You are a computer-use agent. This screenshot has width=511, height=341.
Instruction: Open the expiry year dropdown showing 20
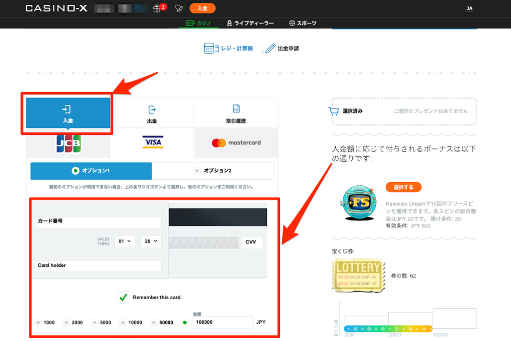pos(151,241)
